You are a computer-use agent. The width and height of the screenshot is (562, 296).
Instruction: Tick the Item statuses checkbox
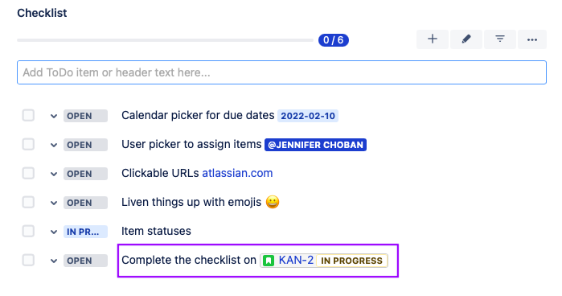click(x=28, y=232)
